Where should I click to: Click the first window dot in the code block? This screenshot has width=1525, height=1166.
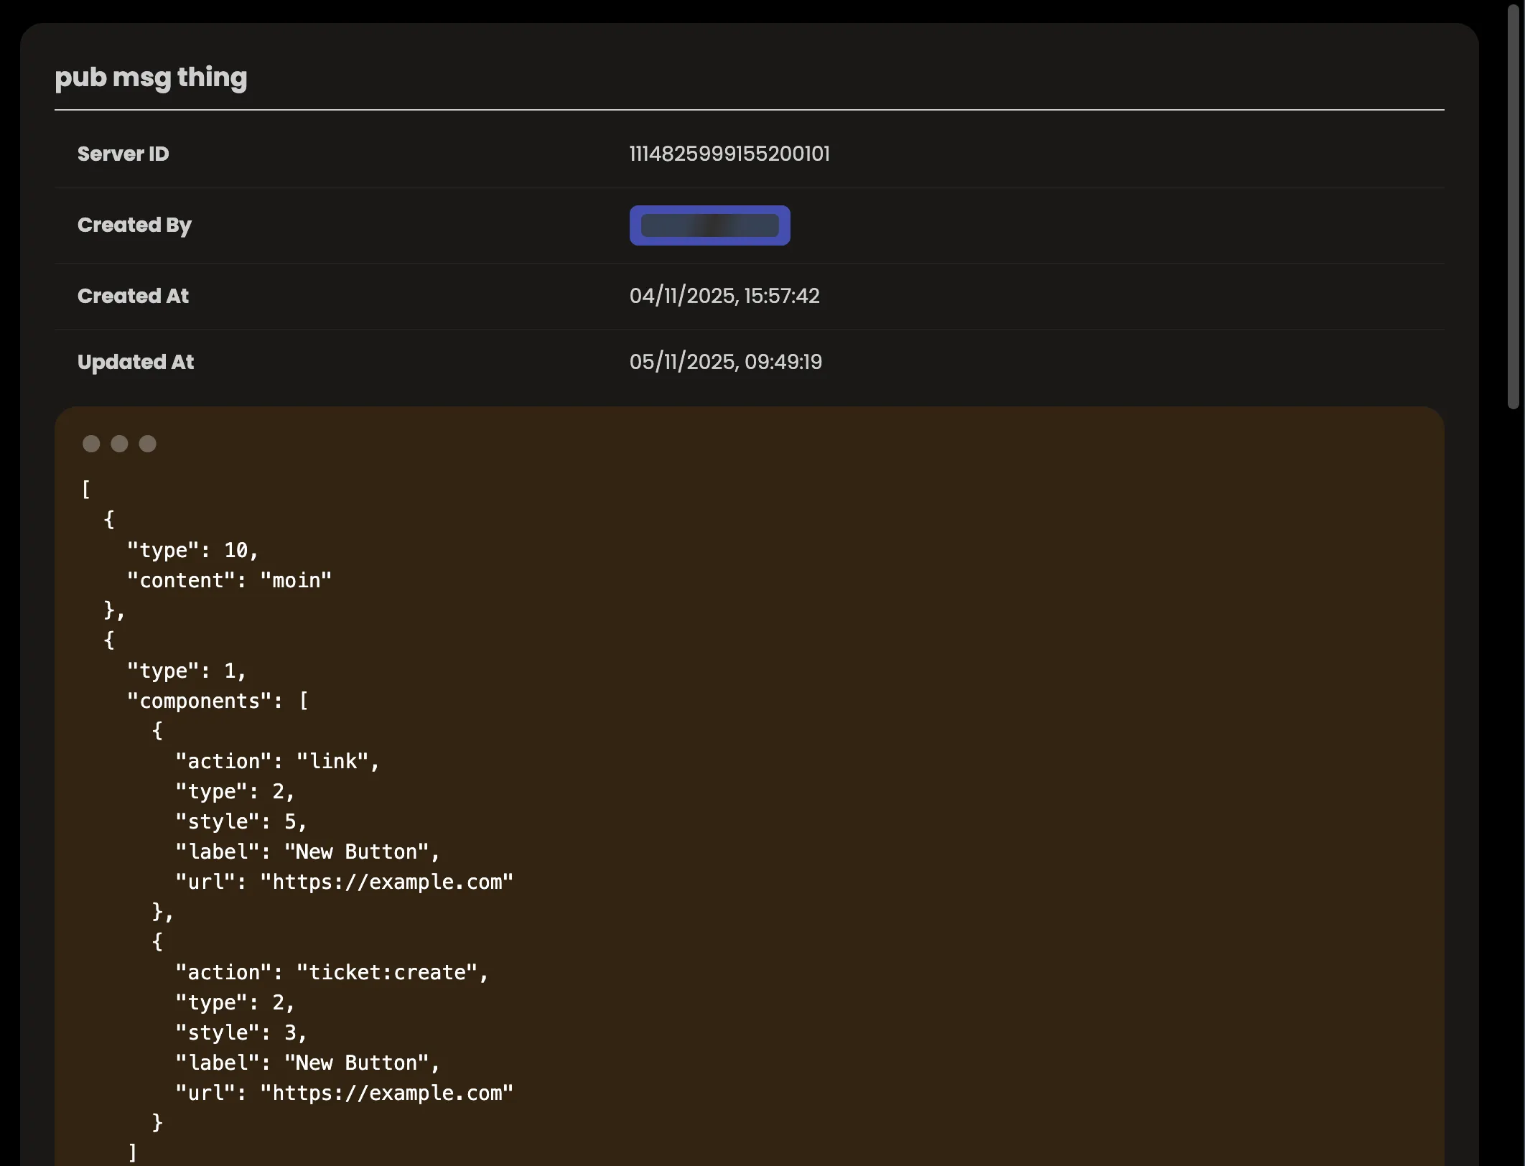(92, 444)
